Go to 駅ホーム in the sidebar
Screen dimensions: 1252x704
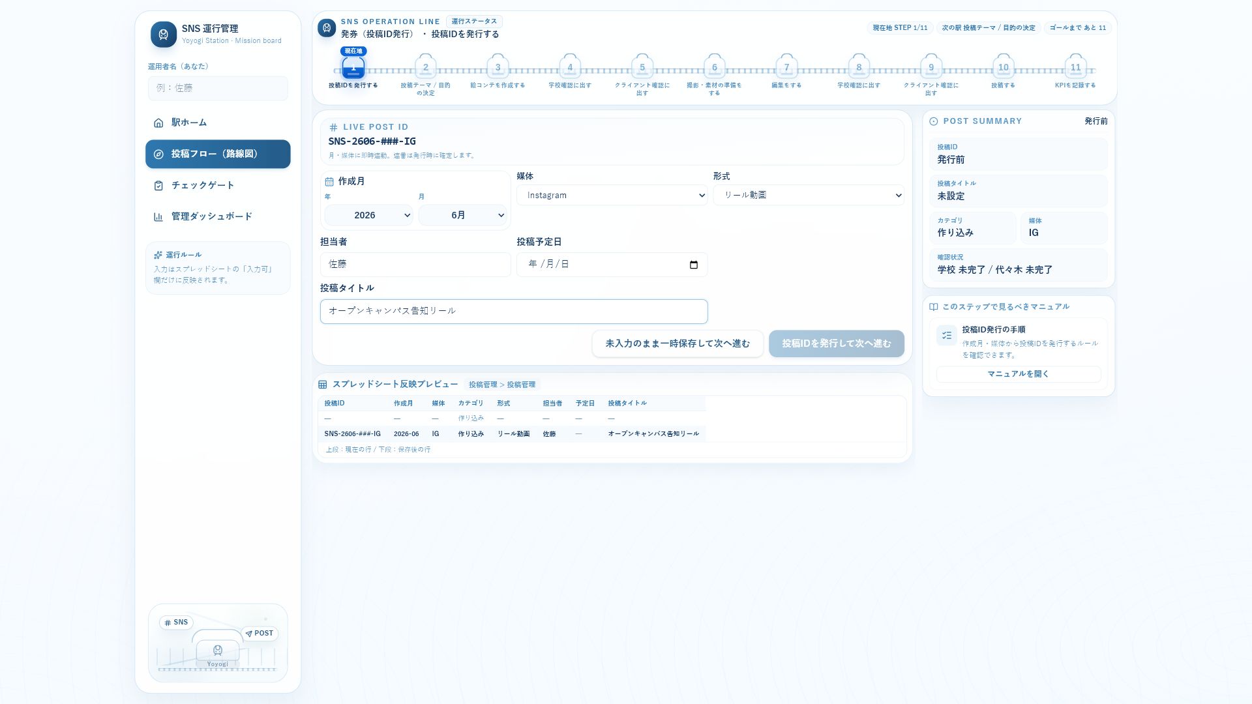218,123
